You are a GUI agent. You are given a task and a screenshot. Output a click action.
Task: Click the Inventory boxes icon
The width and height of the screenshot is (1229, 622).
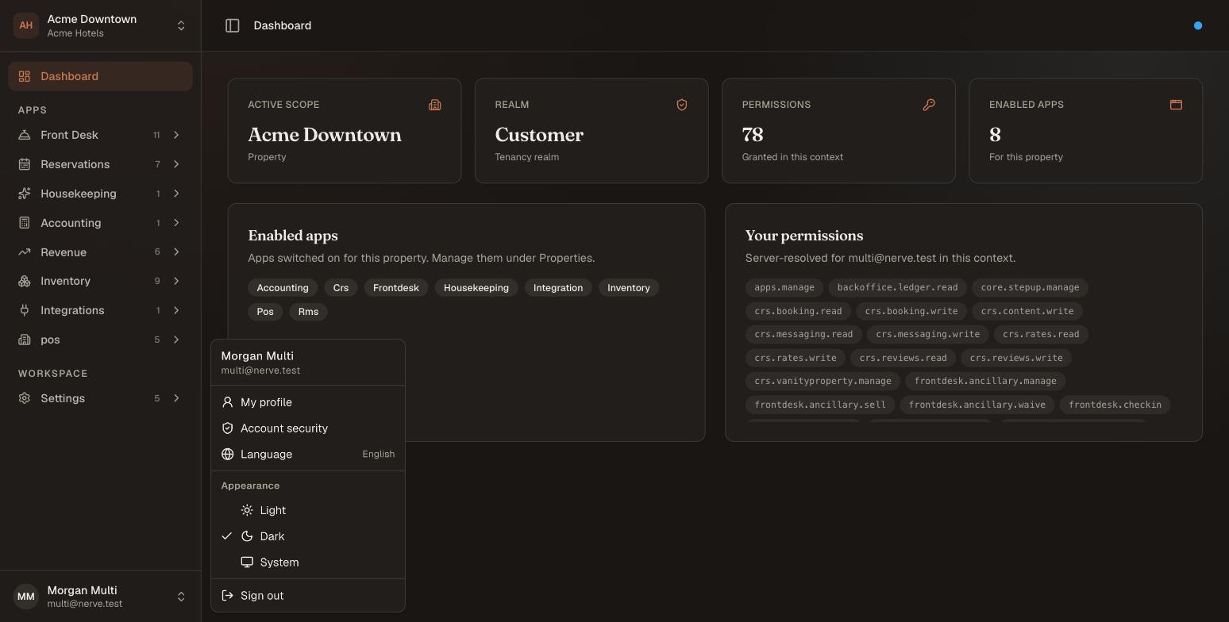coord(25,281)
